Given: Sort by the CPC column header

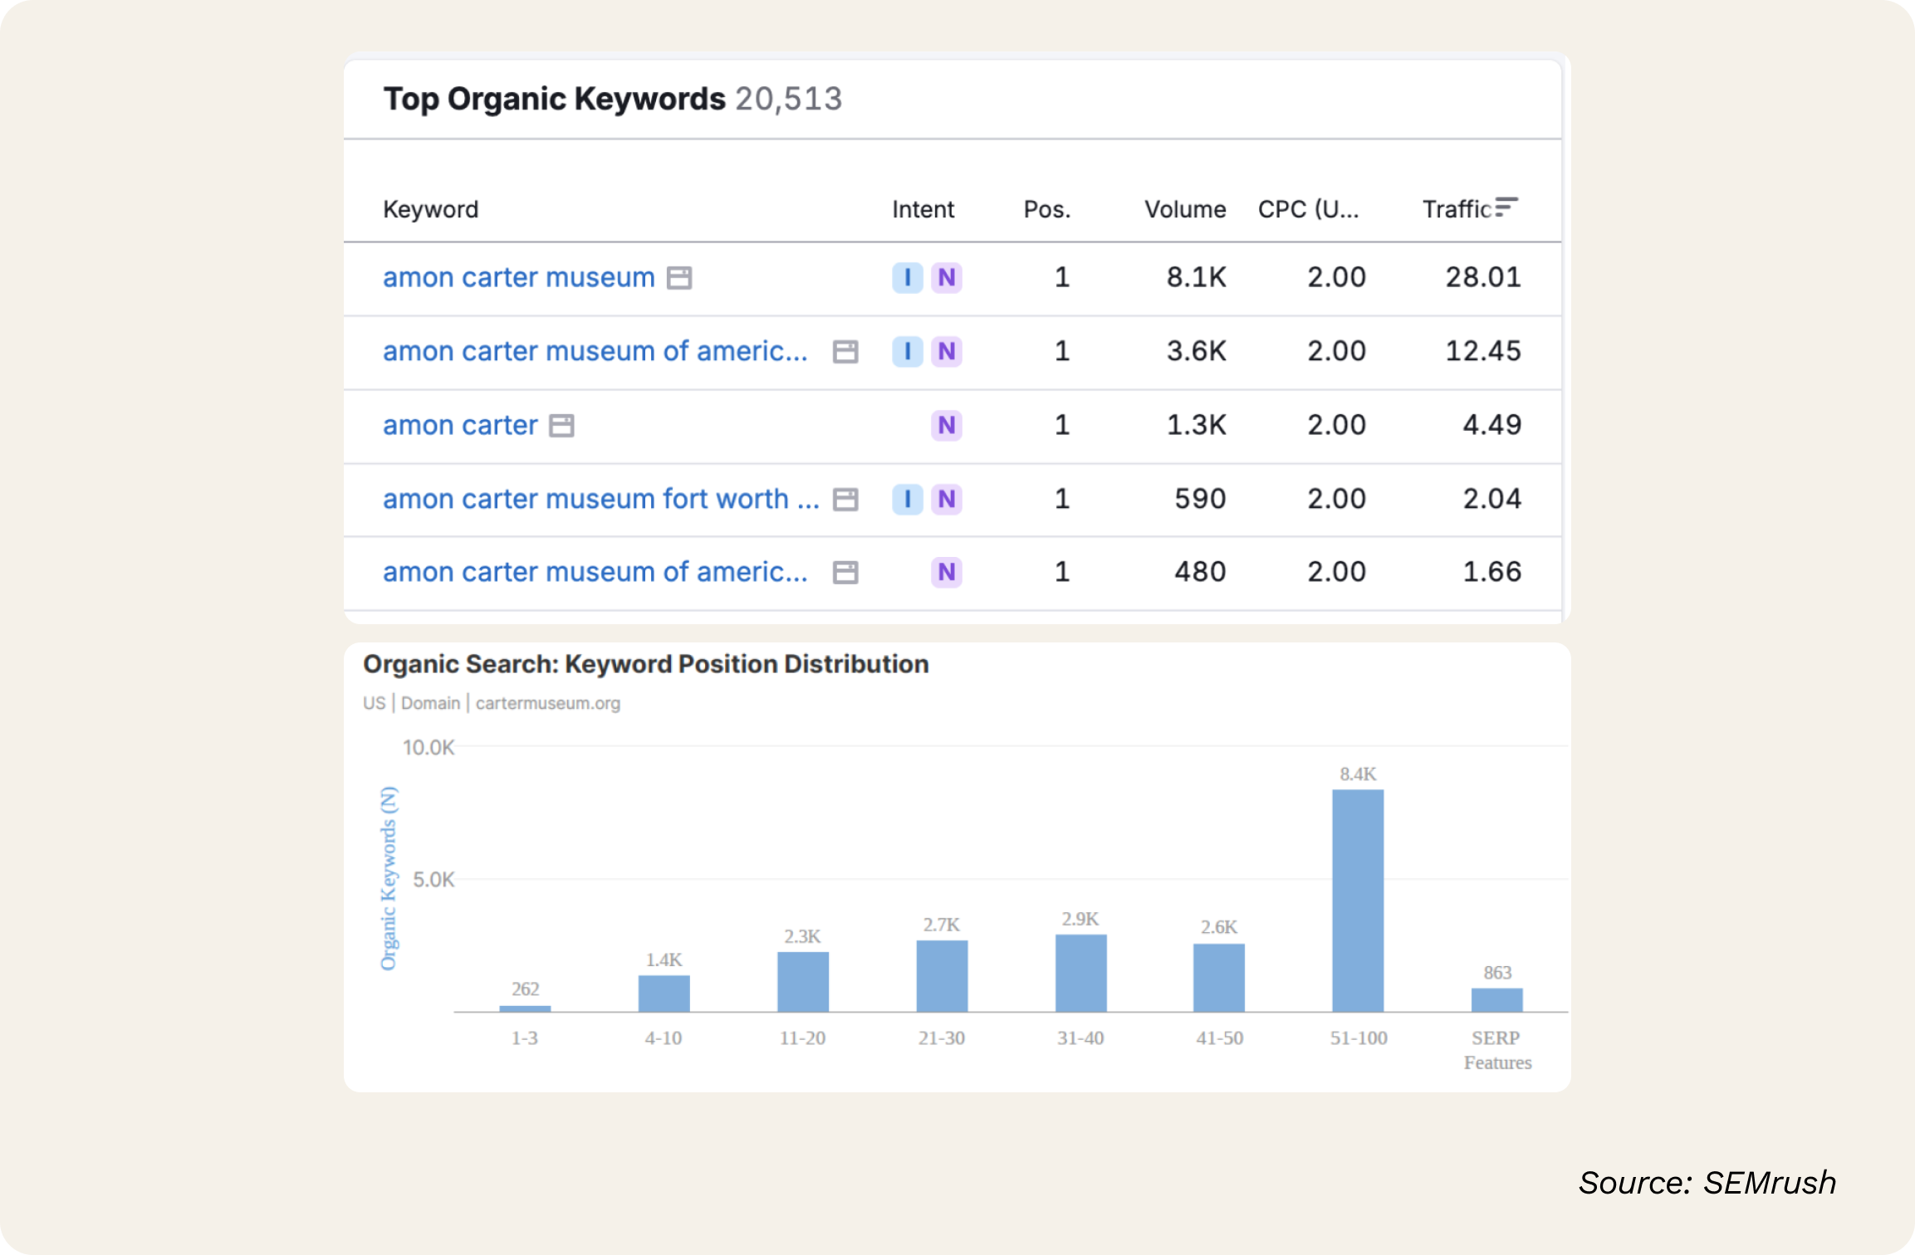Looking at the screenshot, I should click(1307, 209).
